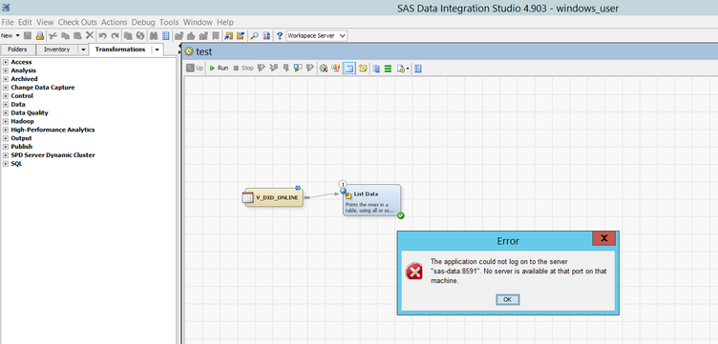The height and width of the screenshot is (344, 718).
Task: Click the yellow sticky note icon in job toolbar
Action: tap(363, 68)
